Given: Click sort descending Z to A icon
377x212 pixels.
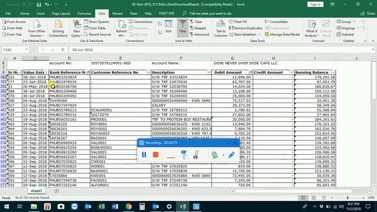Looking at the screenshot, I should coord(160,32).
